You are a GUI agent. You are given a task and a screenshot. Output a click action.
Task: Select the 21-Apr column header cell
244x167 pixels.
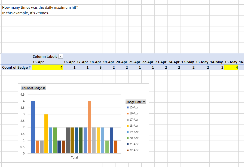click(x=135, y=62)
